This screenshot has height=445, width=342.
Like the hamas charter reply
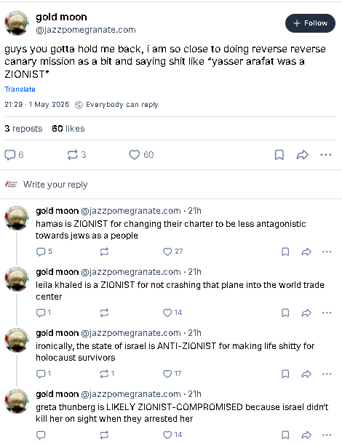[172, 252]
